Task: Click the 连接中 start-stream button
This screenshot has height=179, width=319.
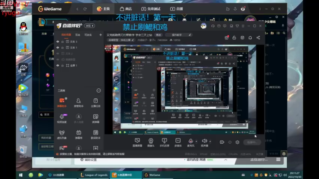Action: (252, 142)
